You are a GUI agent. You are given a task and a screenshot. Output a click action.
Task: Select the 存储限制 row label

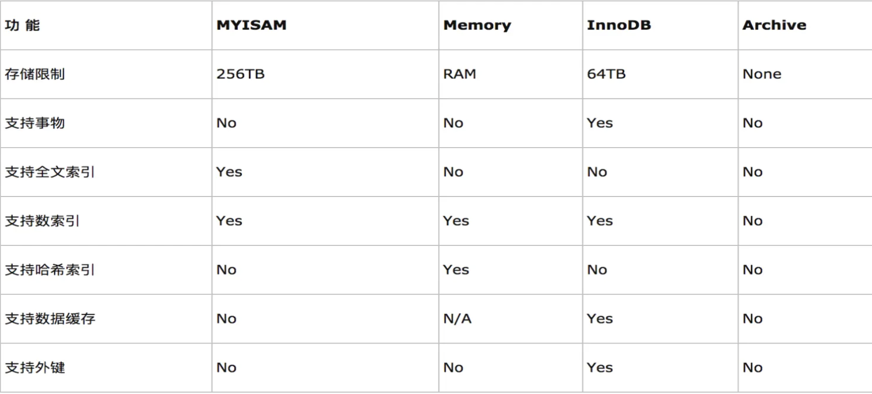pyautogui.click(x=35, y=74)
